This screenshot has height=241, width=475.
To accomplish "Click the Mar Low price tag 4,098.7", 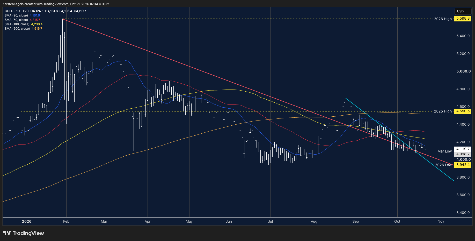I will pyautogui.click(x=463, y=154).
